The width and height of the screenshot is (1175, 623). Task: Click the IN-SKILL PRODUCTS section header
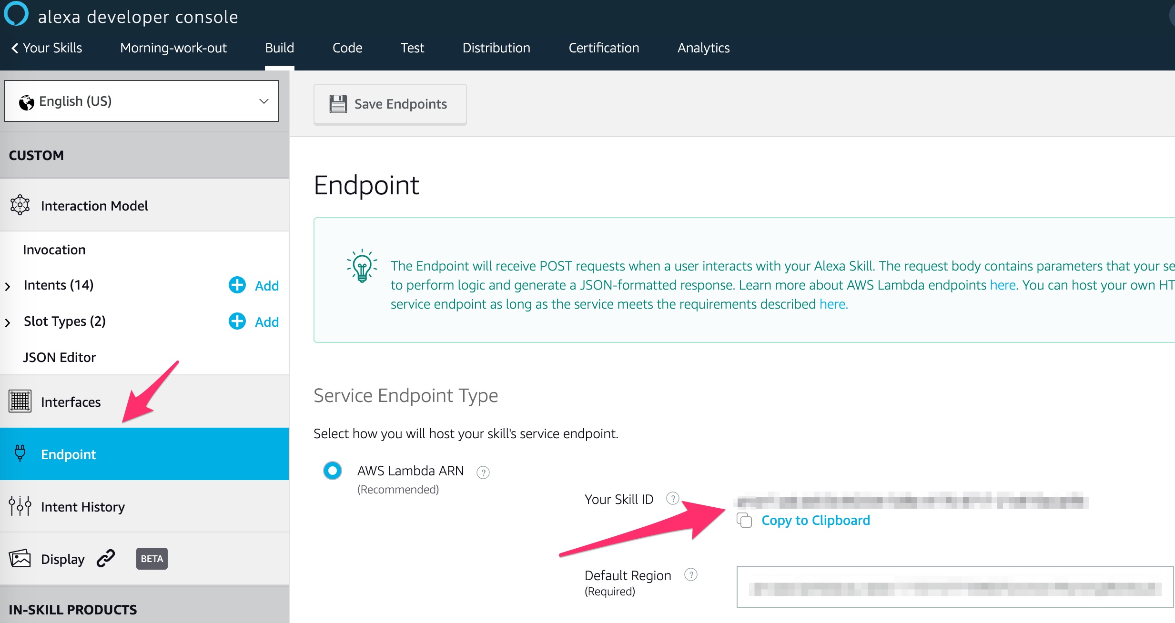pos(144,605)
